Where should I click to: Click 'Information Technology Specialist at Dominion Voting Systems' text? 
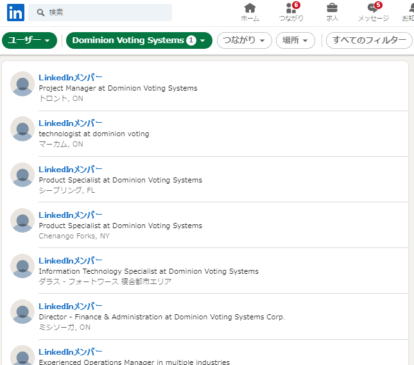(149, 271)
